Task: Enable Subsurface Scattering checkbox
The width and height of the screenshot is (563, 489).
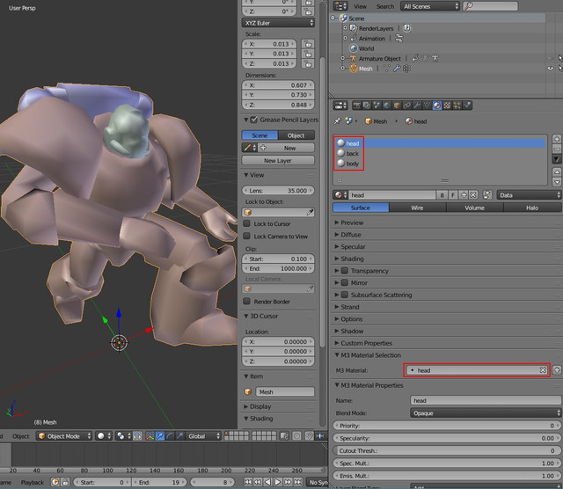Action: pos(344,295)
